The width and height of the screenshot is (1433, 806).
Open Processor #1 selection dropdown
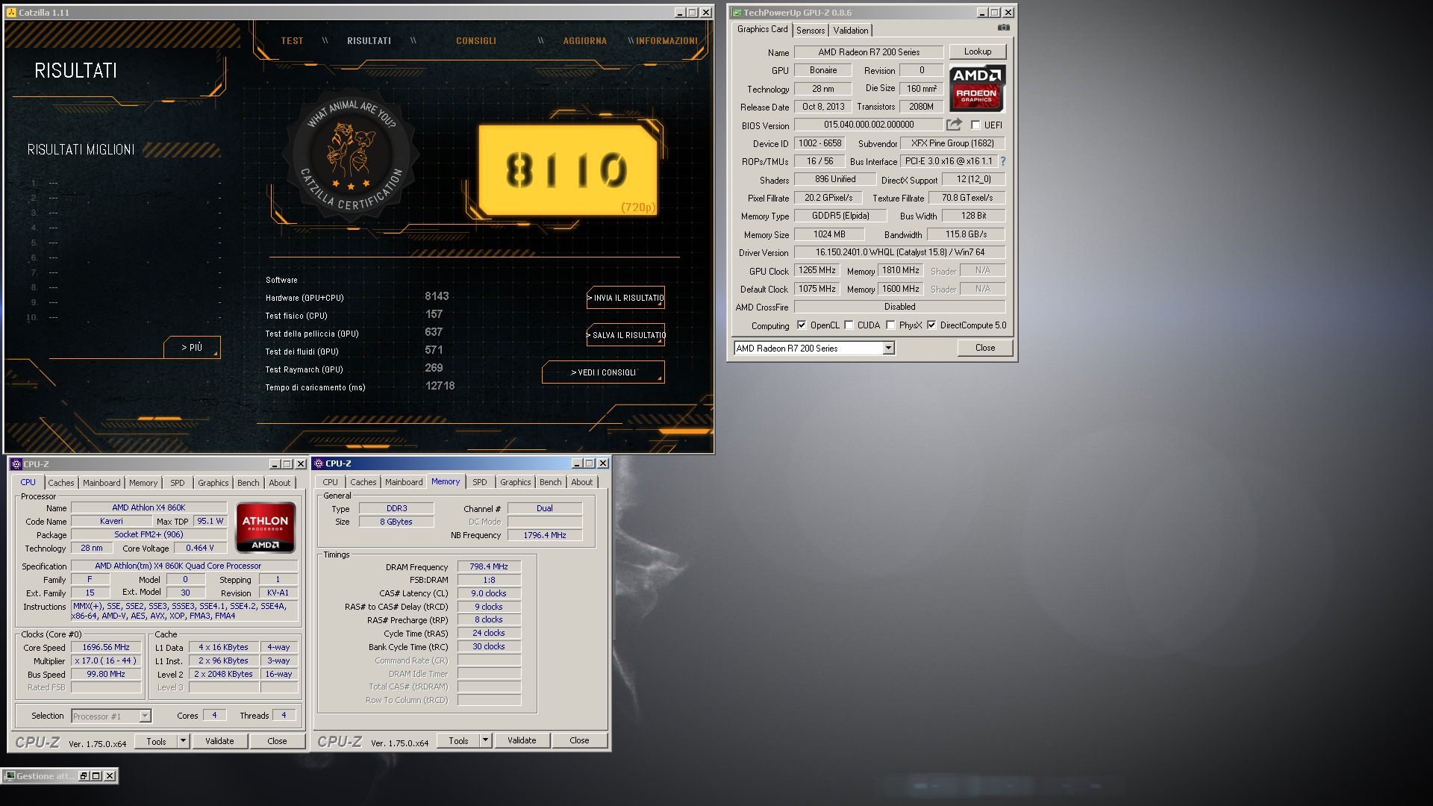coord(145,716)
